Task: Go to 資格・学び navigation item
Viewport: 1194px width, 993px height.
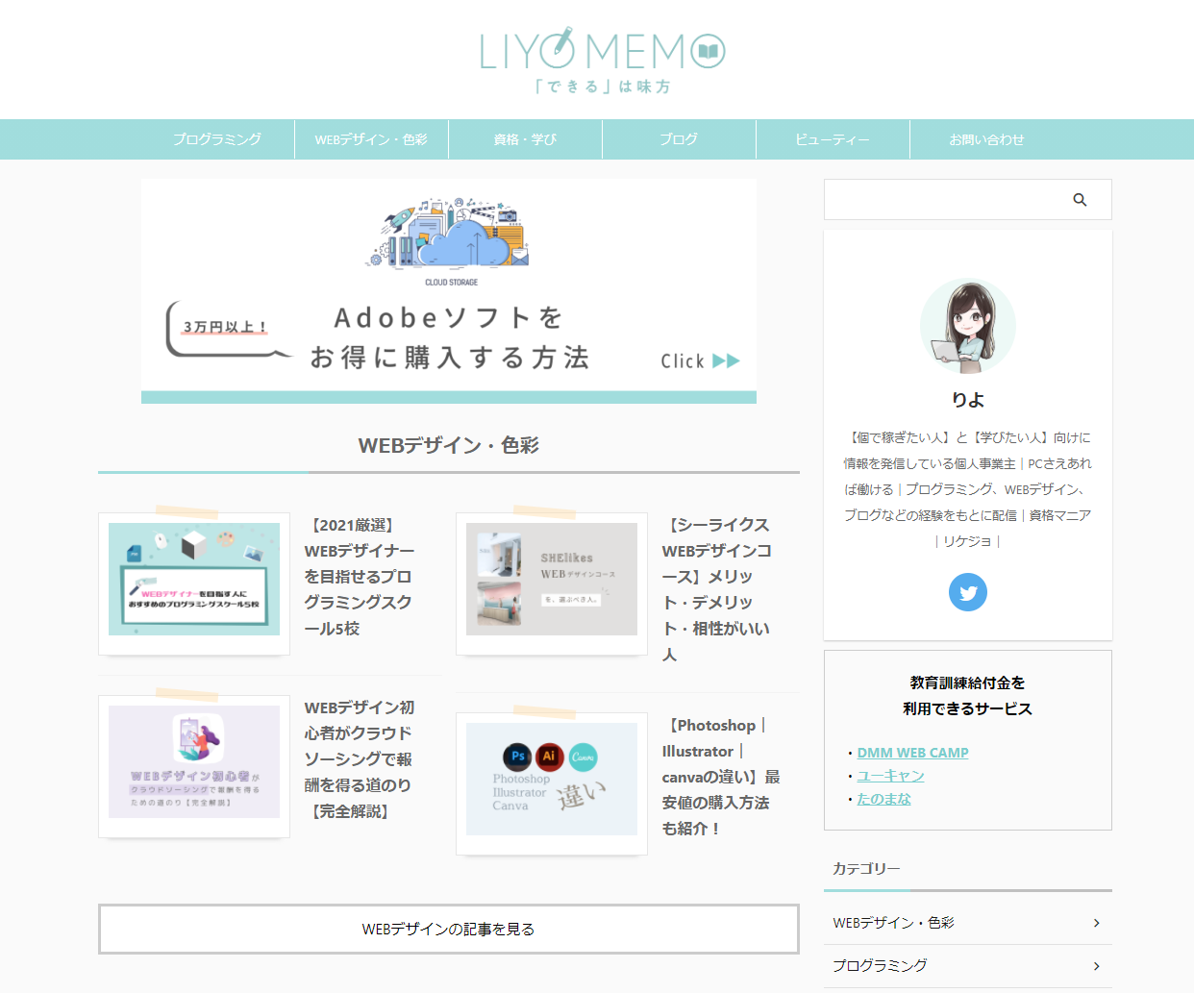Action: click(525, 139)
